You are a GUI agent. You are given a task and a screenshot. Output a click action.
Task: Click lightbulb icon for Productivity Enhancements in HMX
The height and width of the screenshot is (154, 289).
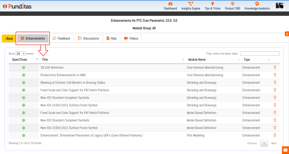pos(274,75)
